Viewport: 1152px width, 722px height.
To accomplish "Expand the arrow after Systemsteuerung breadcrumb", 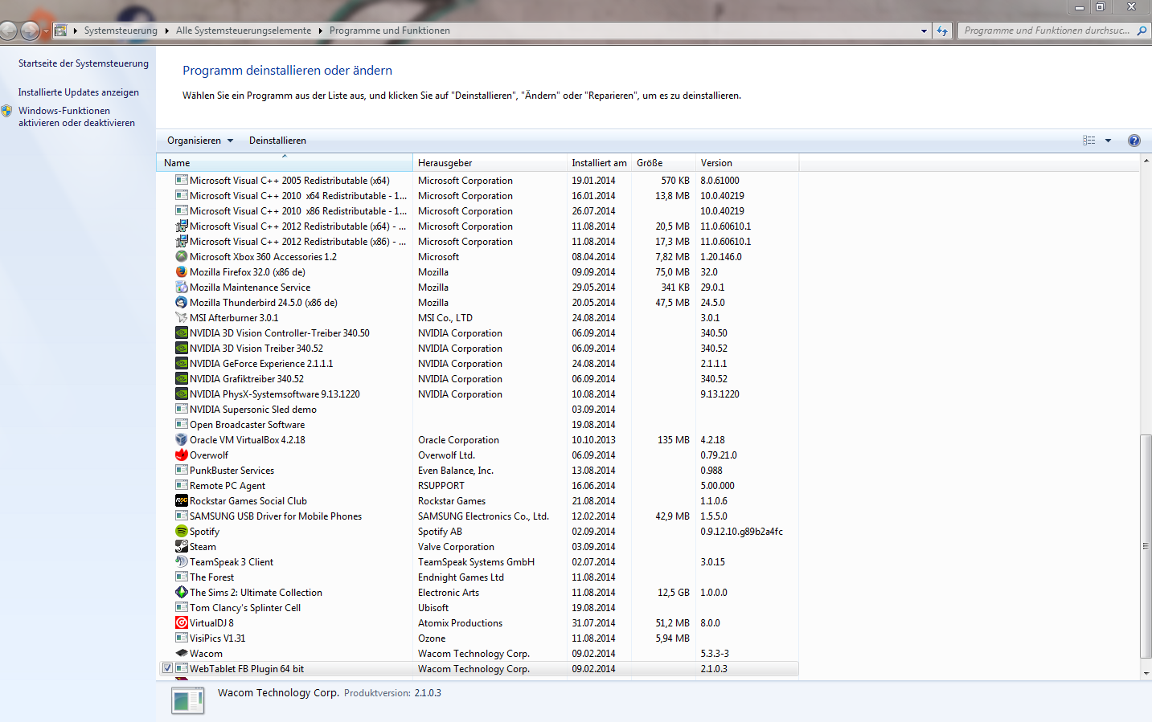I will point(167,31).
